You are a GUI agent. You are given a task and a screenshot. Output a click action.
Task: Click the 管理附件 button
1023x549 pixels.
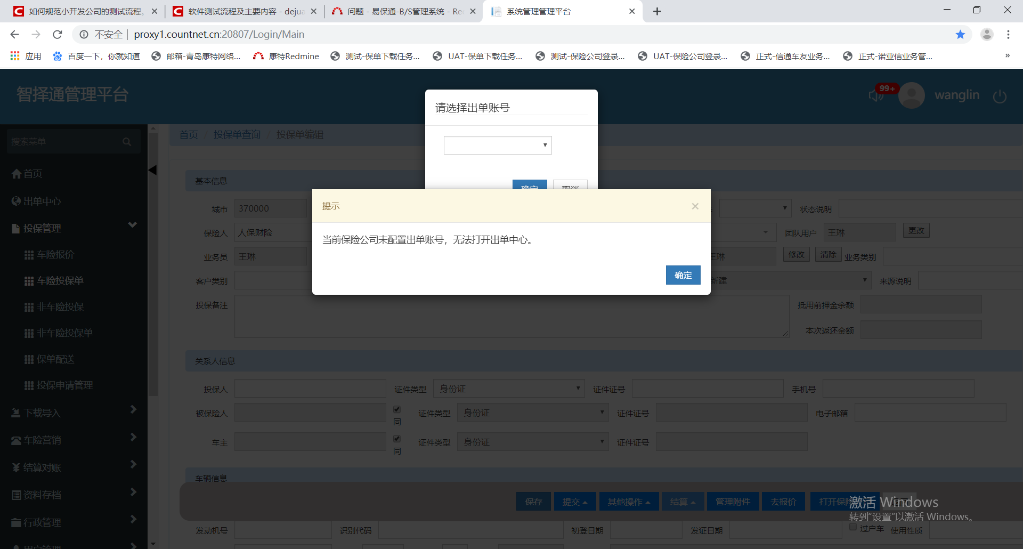(x=733, y=502)
